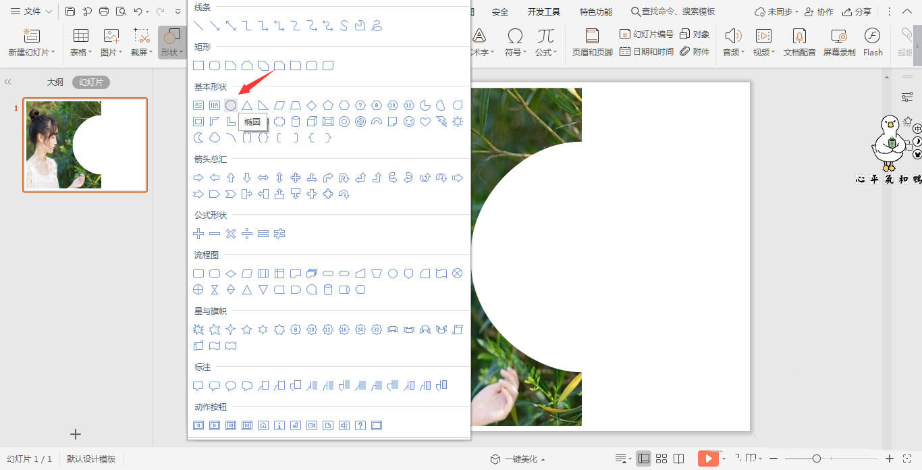Click the zoom in plus button

[890, 459]
